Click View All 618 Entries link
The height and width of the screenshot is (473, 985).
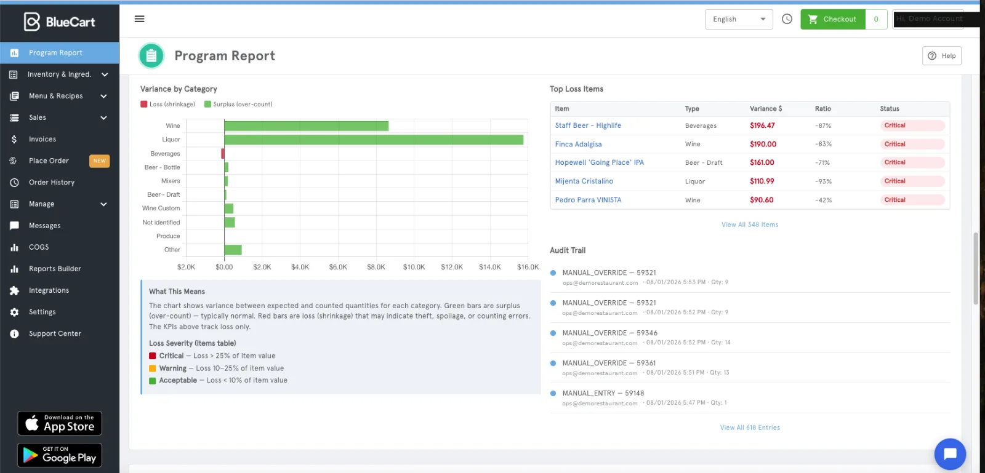pyautogui.click(x=750, y=427)
